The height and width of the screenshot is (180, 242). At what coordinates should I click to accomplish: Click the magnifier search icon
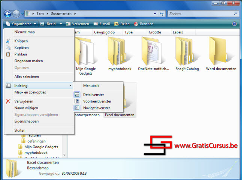236,13
